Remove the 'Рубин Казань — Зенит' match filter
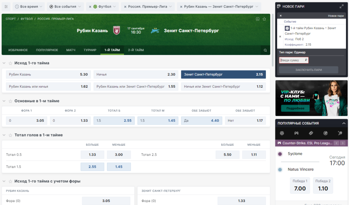The width and height of the screenshot is (349, 205). point(181,7)
